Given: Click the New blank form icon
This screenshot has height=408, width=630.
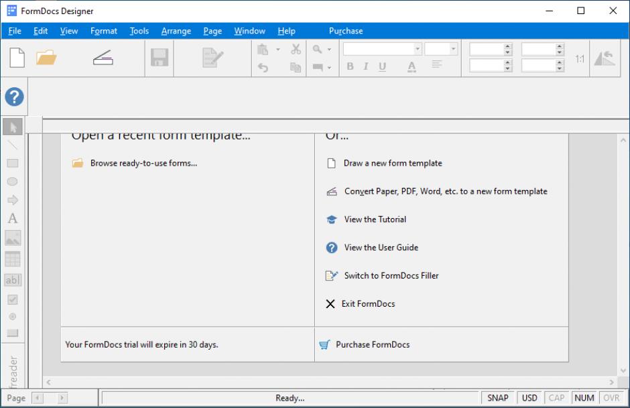Looking at the screenshot, I should tap(17, 58).
